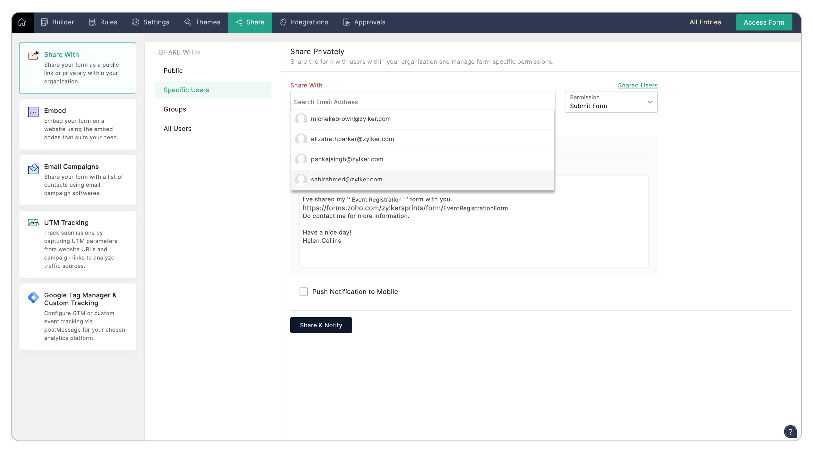Viewport: 813px width, 453px height.
Task: Expand the Permission dropdown
Action: 611,102
